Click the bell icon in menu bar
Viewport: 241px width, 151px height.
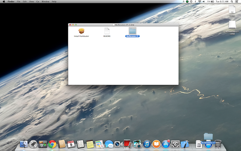183,1
